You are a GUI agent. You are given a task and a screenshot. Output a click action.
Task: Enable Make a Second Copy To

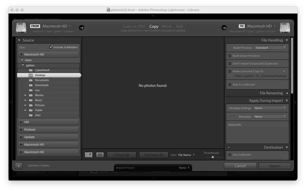pos(229,71)
